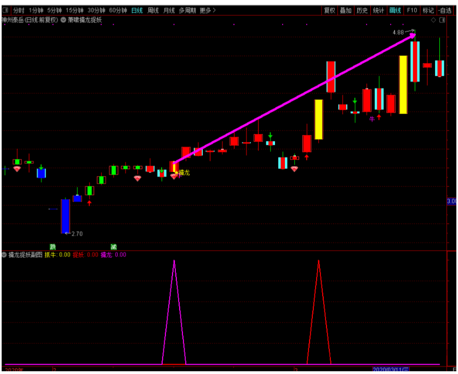Switch to the 30分钟 period tab

(x=96, y=10)
